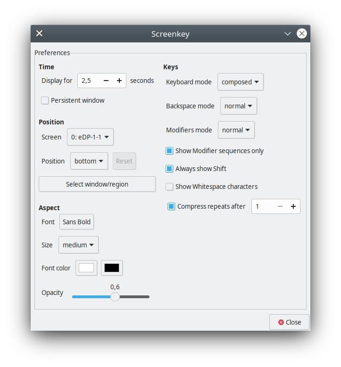
Task: Click the titlebar X pin icon
Action: tap(40, 33)
